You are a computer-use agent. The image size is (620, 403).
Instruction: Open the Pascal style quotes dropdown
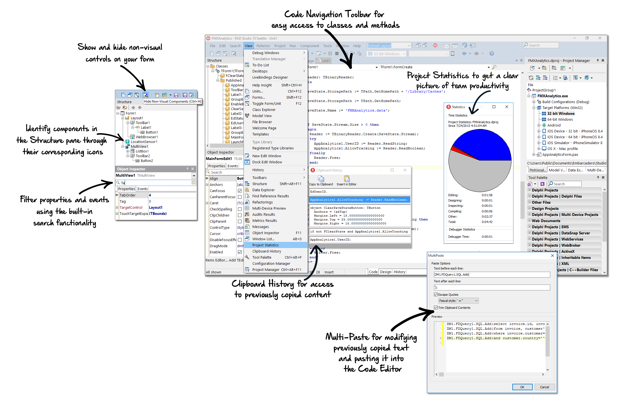pyautogui.click(x=476, y=301)
